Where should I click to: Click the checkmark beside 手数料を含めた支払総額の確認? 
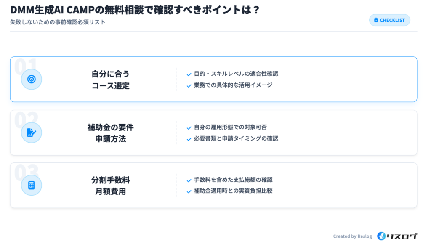pyautogui.click(x=189, y=180)
